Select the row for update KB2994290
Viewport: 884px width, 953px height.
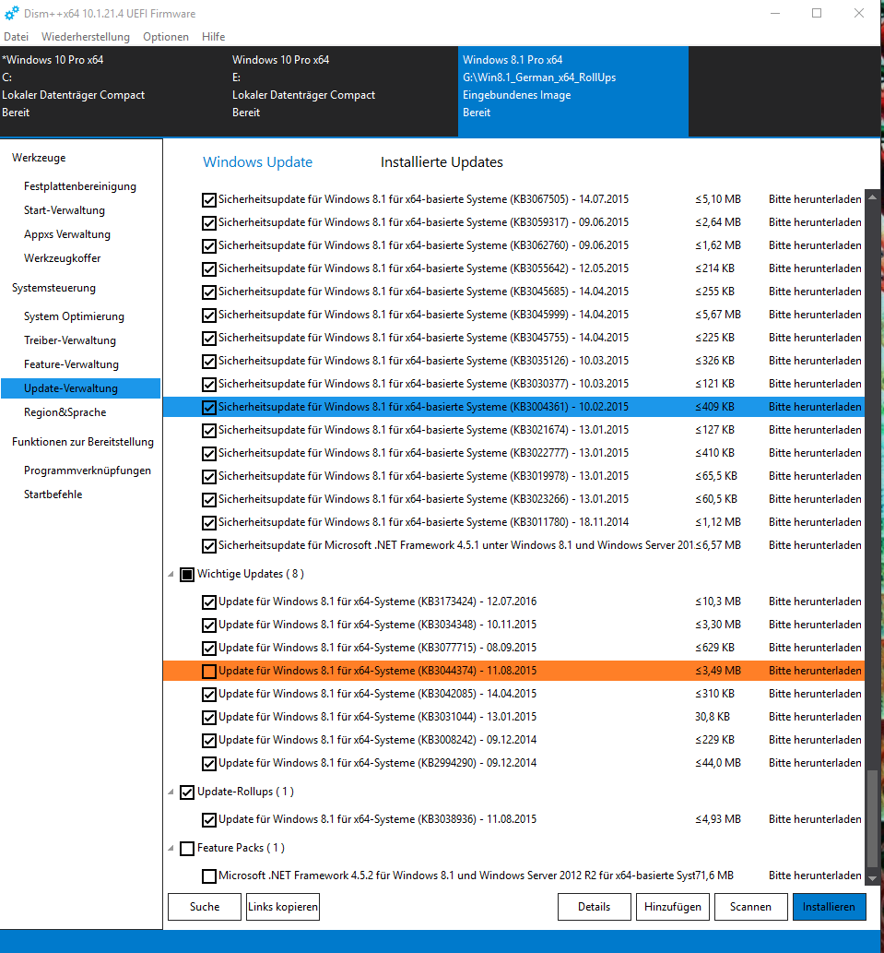pos(513,763)
